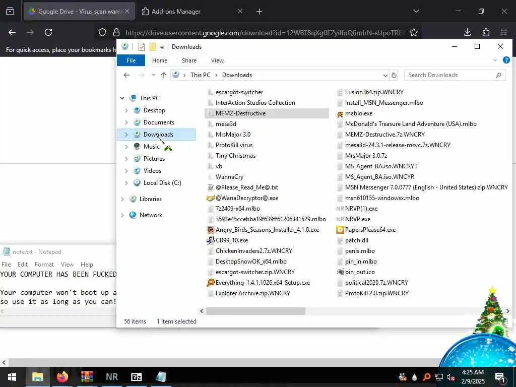Close the Google Drive virus scan tab
Image resolution: width=516 pixels, height=387 pixels.
tap(127, 11)
